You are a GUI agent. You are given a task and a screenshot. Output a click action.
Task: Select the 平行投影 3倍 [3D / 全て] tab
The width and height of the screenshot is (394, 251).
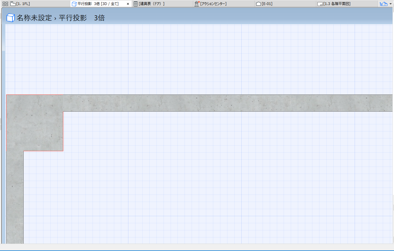pyautogui.click(x=98, y=4)
